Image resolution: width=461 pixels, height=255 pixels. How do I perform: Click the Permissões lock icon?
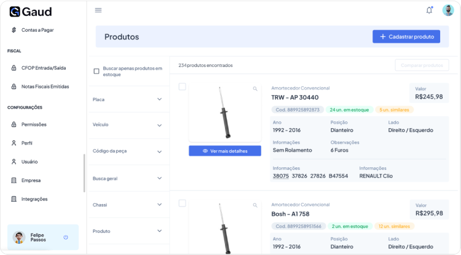pyautogui.click(x=14, y=124)
